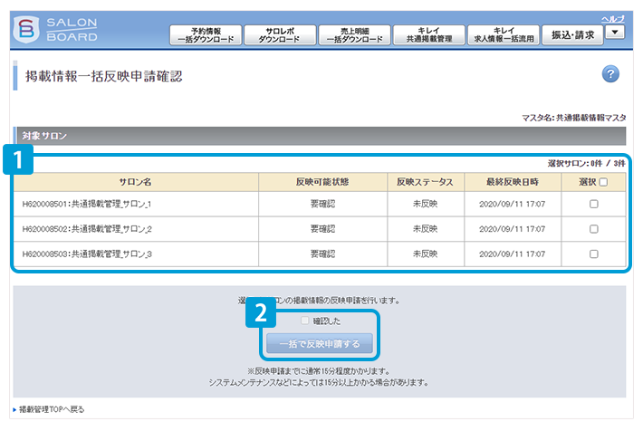Open サロレポダウンロード menu
Screen dimensions: 643x431
click(280, 35)
